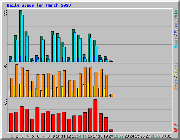Click day 26 on the x-axis
The height and width of the screenshot is (140, 180).
tap(142, 136)
